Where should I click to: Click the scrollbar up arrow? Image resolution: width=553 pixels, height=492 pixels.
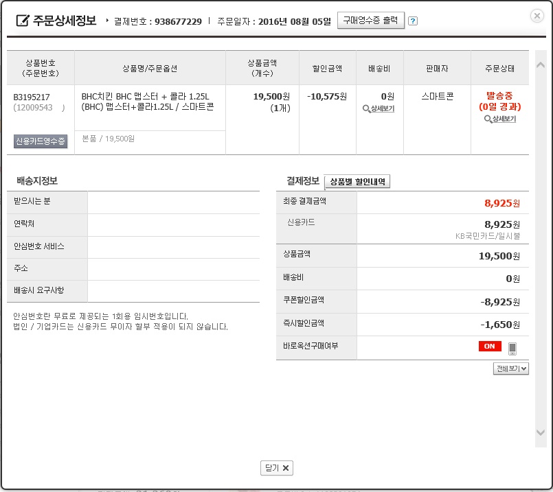pyautogui.click(x=540, y=65)
